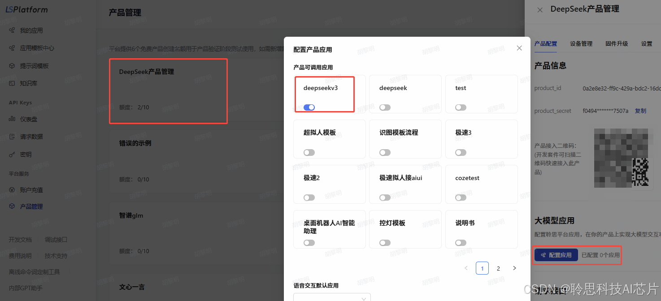This screenshot has width=661, height=301.
Task: Open the 费用说明 link
Action: coord(20,256)
